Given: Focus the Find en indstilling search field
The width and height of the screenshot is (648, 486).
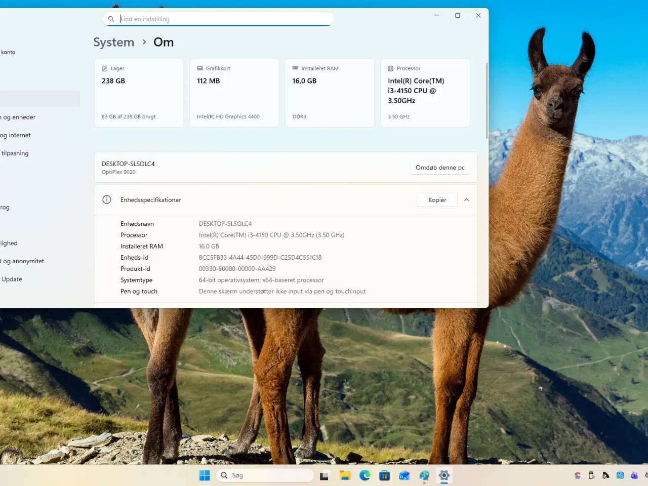Looking at the screenshot, I should tap(223, 19).
